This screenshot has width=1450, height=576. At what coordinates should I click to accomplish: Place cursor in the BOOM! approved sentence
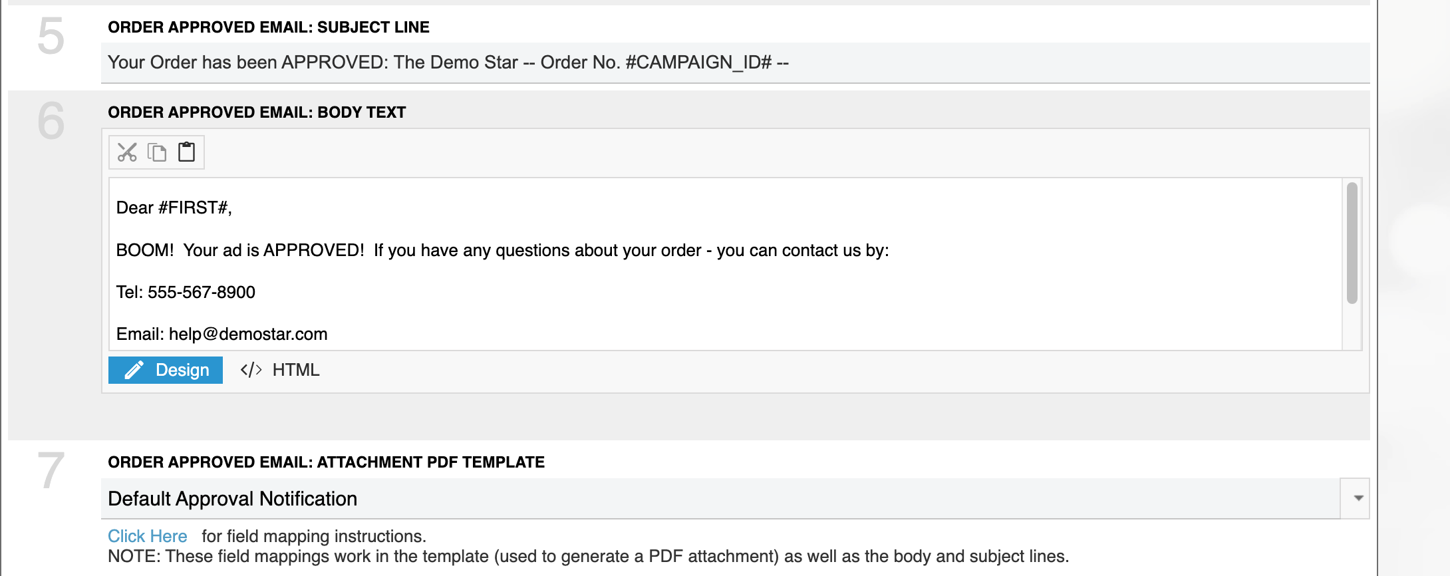click(x=502, y=250)
